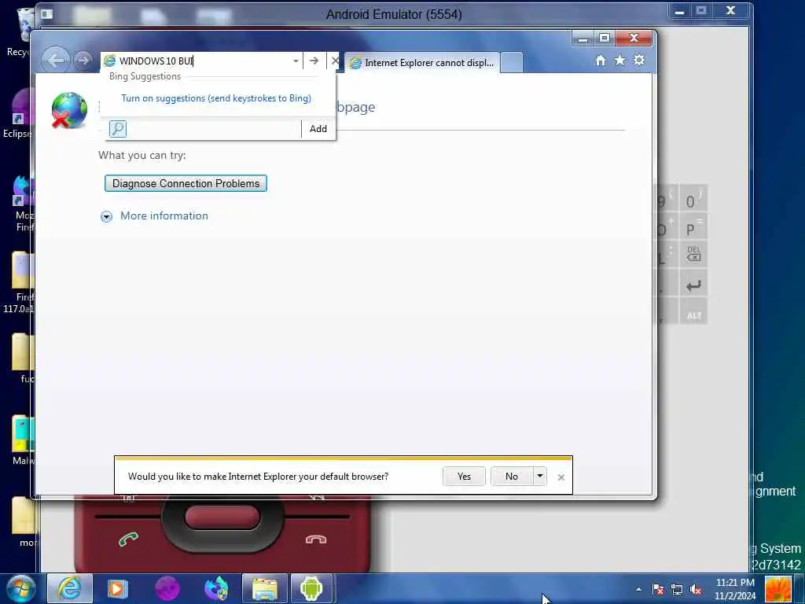
Task: Click Diagnose Connection Problems button
Action: pyautogui.click(x=186, y=183)
